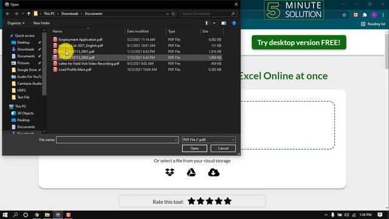Click New folder button
The image size is (389, 219).
pos(42,23)
